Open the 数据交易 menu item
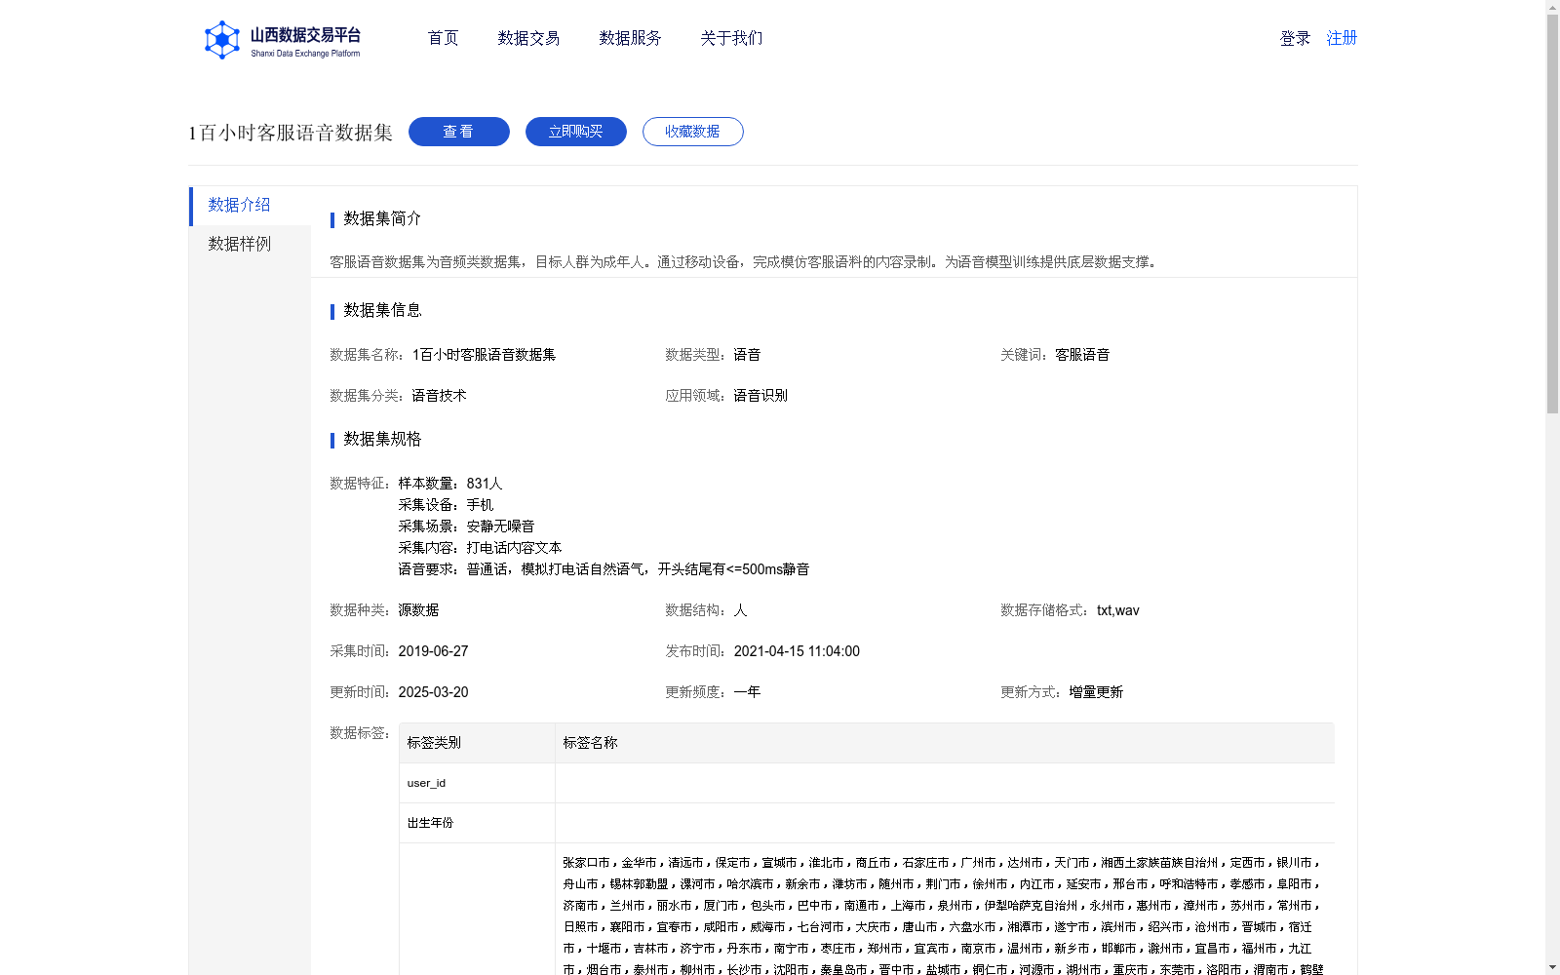 [527, 38]
